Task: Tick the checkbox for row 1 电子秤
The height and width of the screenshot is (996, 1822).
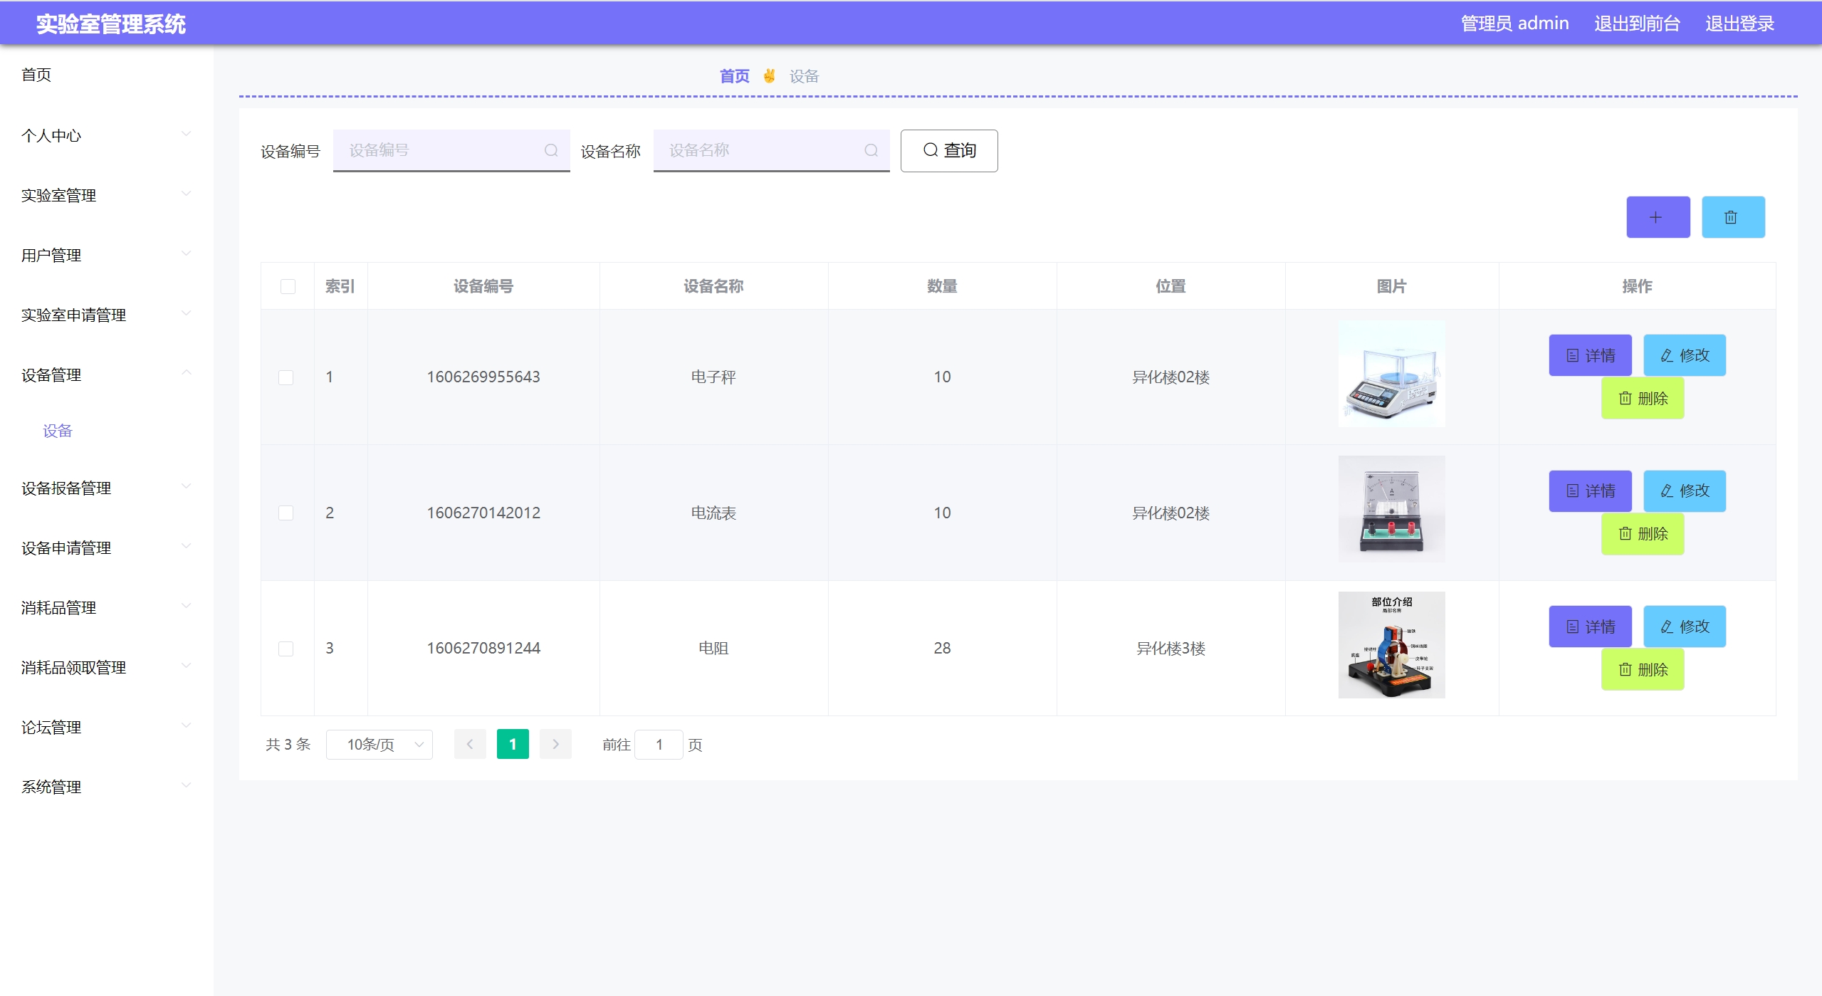Action: point(286,377)
